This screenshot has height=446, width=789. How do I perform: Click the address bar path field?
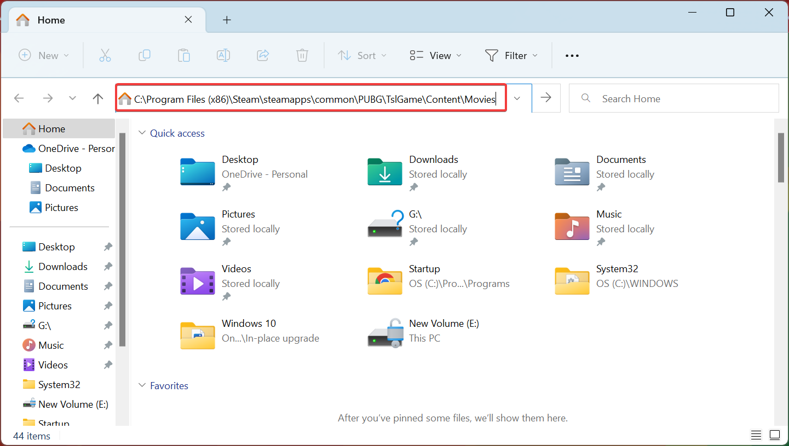click(311, 98)
